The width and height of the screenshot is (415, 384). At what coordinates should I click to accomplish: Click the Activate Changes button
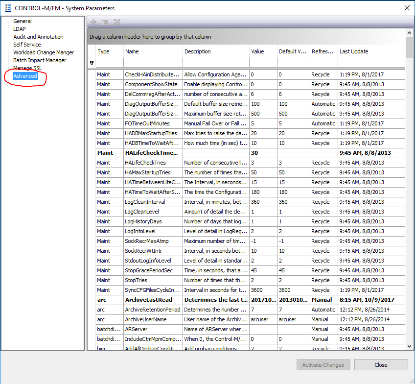coord(323,365)
